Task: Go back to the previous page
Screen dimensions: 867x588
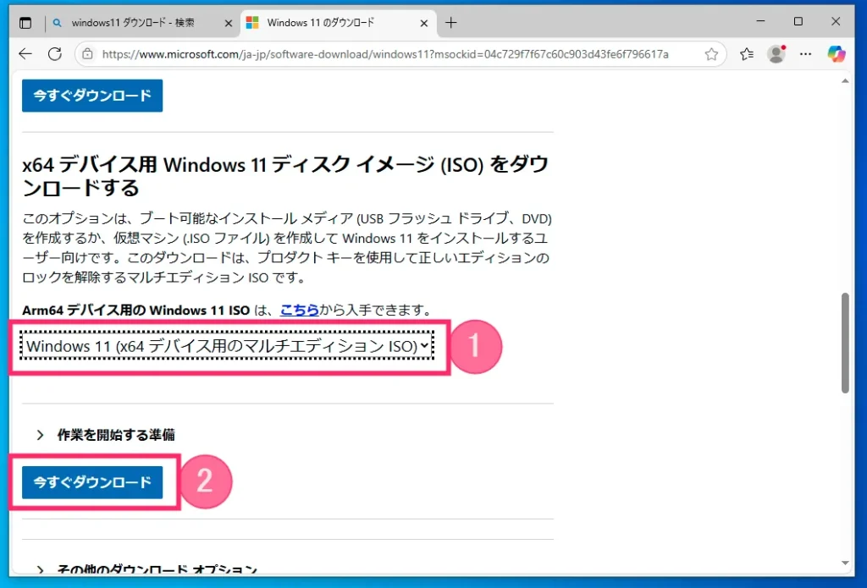Action: 25,53
